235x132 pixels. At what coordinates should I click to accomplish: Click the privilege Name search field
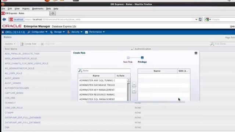point(104,71)
